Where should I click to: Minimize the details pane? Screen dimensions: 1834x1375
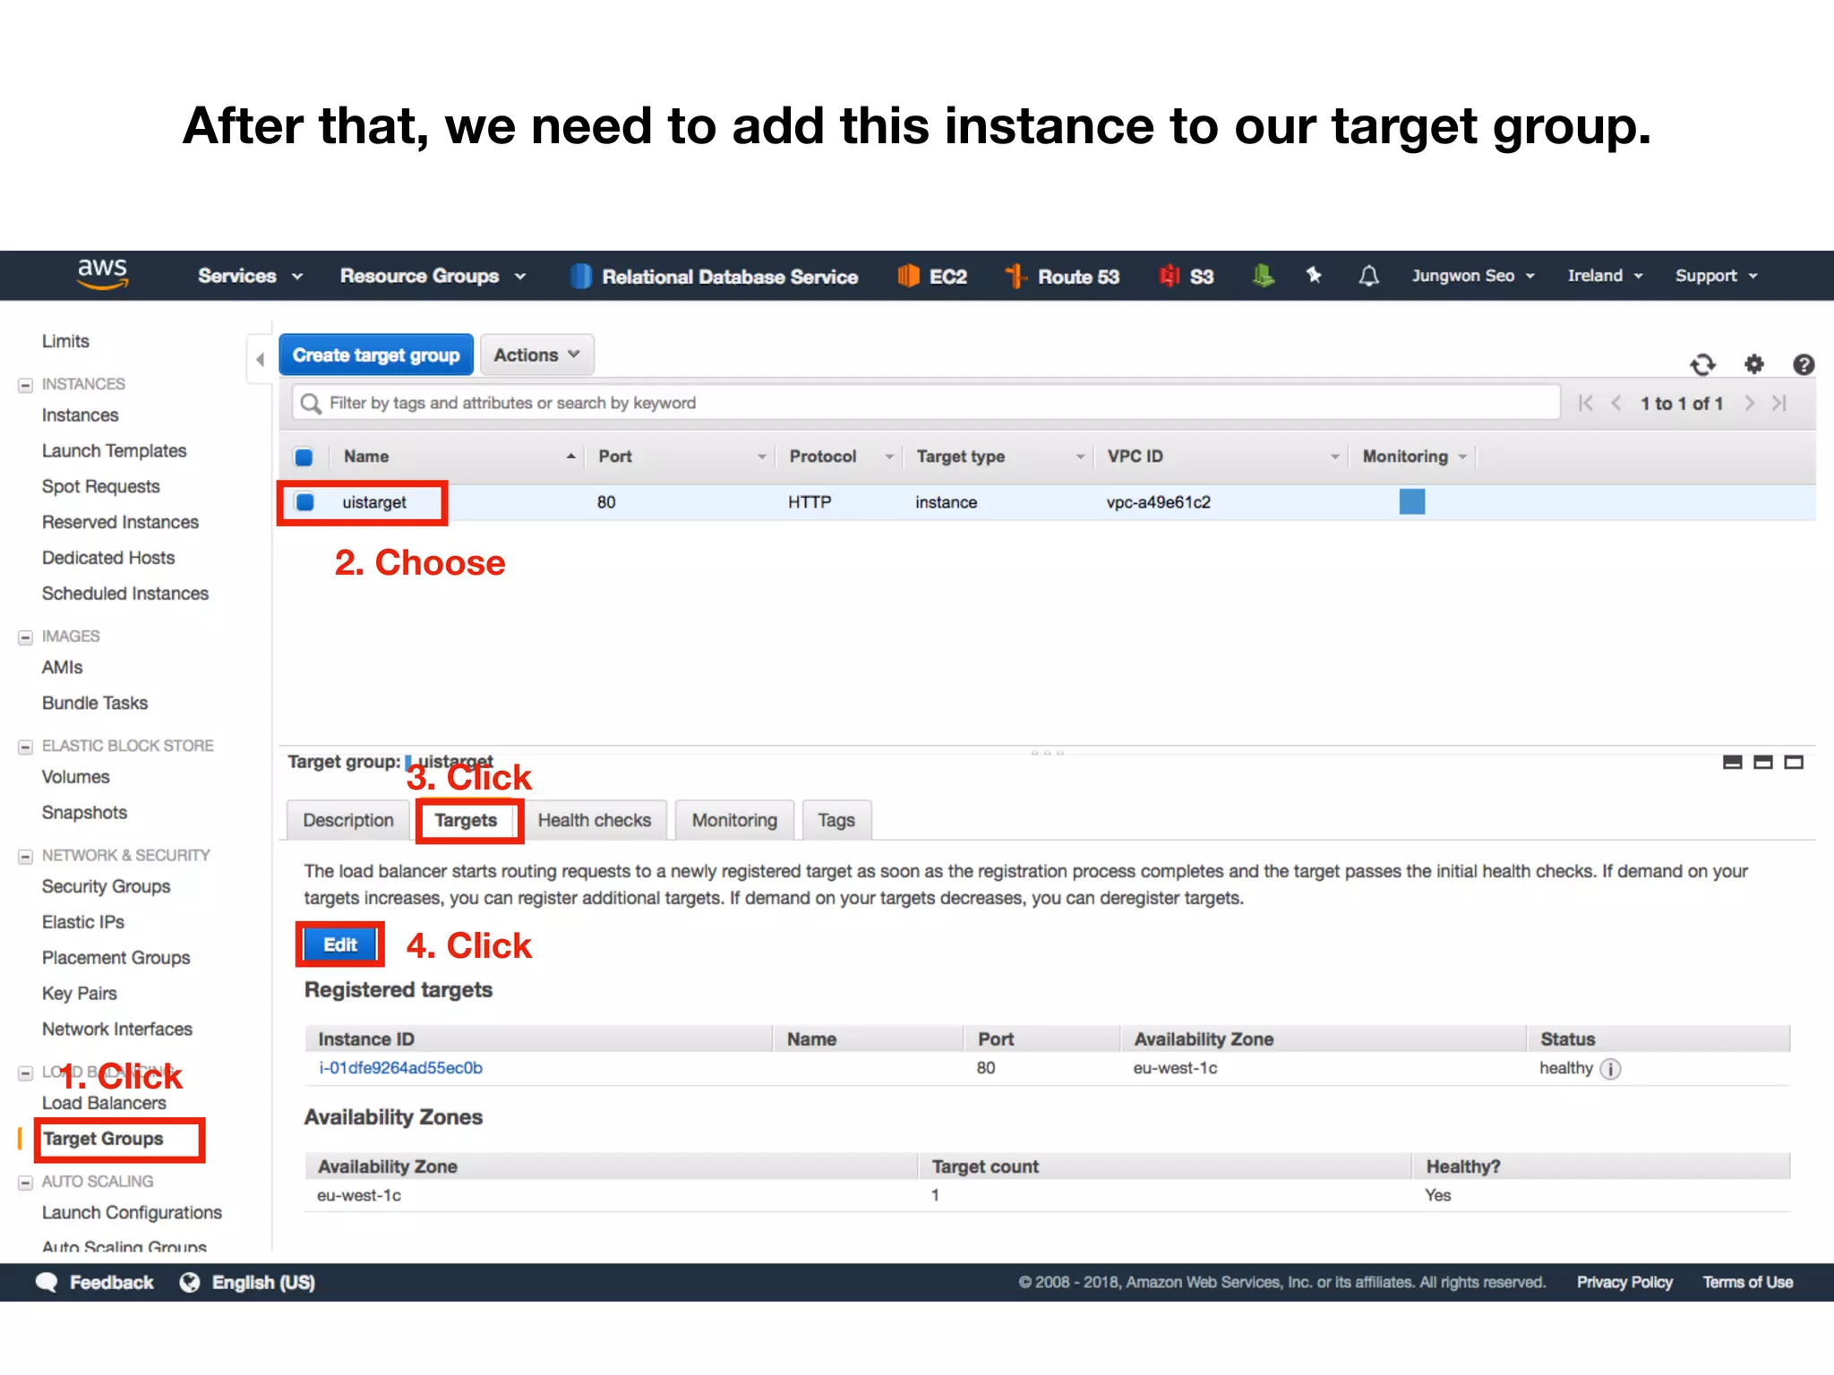click(1733, 763)
